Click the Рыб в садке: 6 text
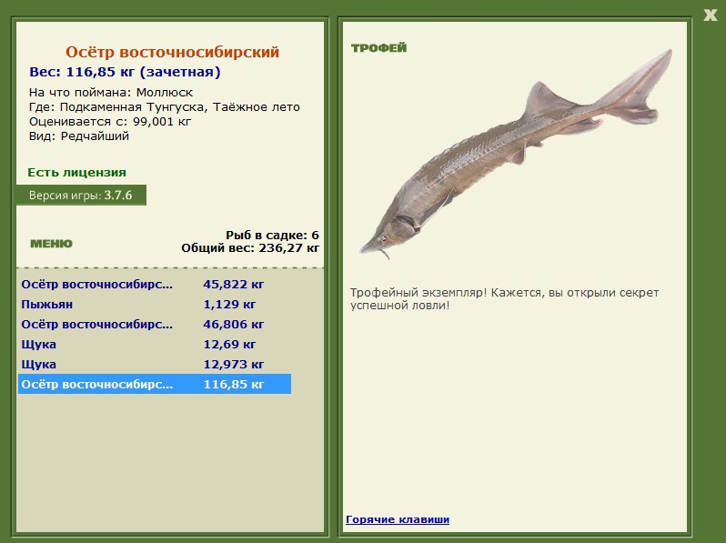This screenshot has height=543, width=726. pos(272,236)
